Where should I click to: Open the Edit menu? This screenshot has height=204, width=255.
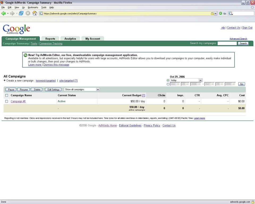10,7
